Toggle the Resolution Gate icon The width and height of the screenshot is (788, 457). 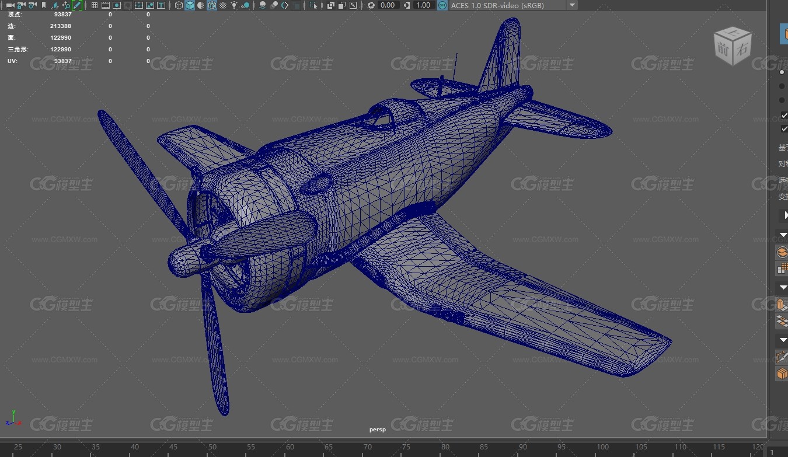pyautogui.click(x=117, y=5)
